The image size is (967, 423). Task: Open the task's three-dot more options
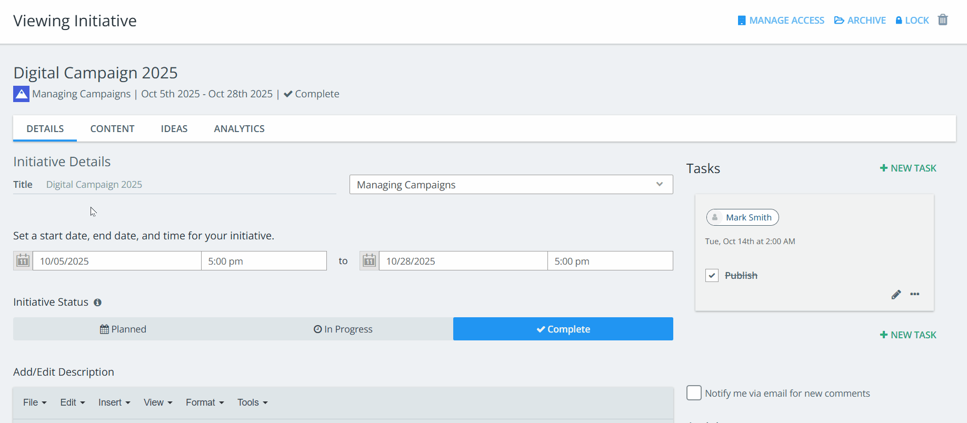(x=915, y=294)
